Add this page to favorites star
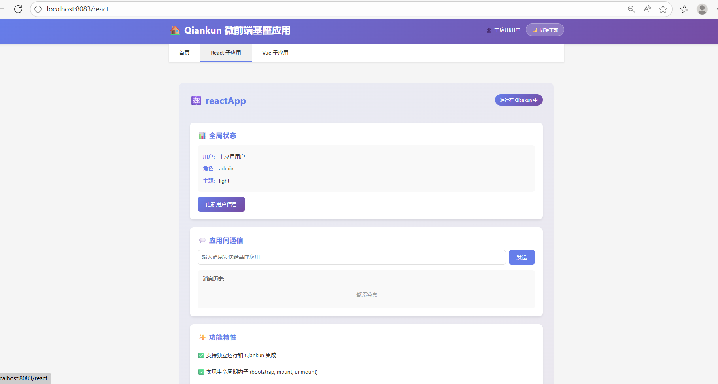 pos(663,9)
